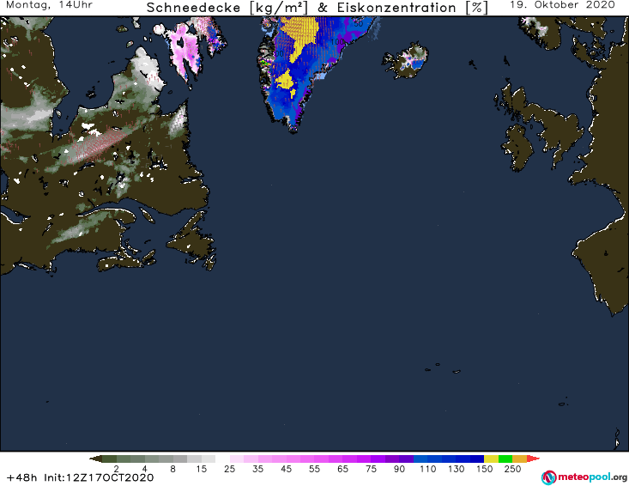Click the white legend swatch left of 25

coord(222,459)
